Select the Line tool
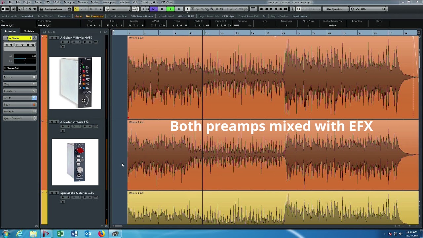Screen dimensions: 423x238 pos(236,9)
